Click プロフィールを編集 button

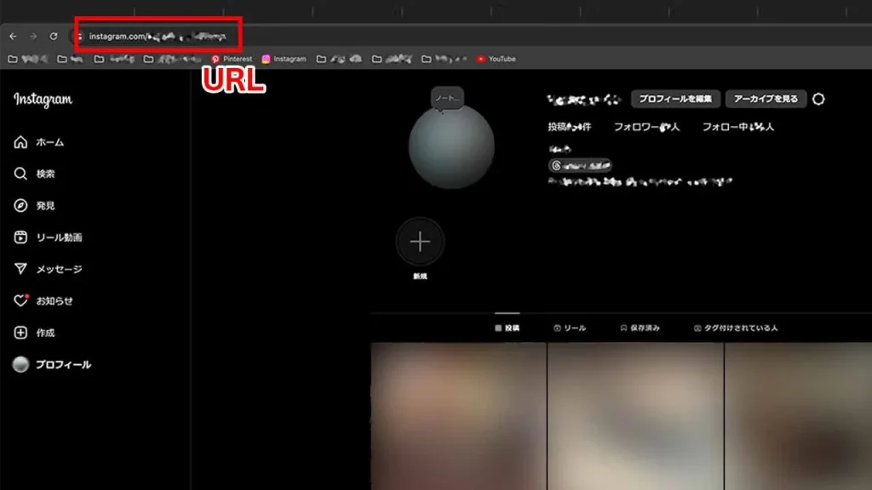click(x=675, y=99)
